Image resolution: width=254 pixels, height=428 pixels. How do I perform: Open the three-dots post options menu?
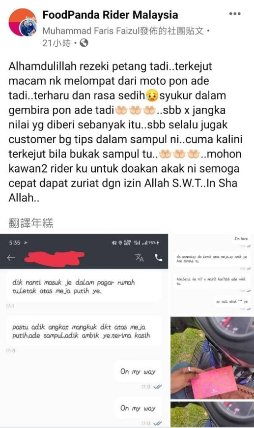pyautogui.click(x=235, y=14)
